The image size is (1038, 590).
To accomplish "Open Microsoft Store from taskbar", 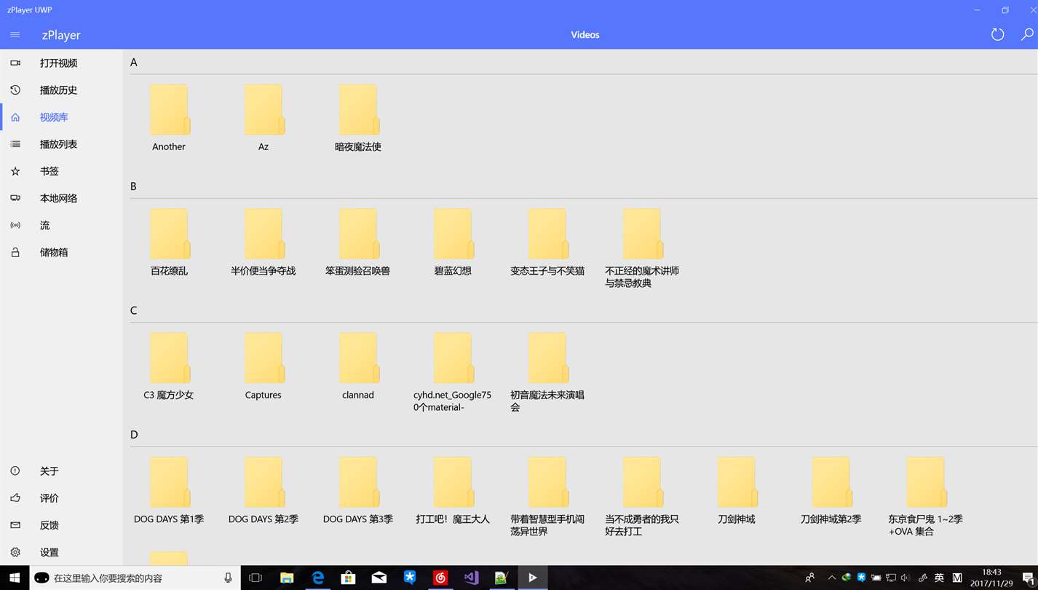I will click(349, 578).
